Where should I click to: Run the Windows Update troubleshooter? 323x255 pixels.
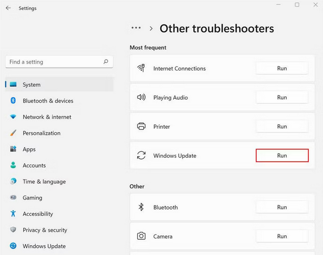[282, 155]
